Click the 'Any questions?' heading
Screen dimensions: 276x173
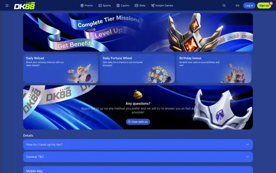138,103
